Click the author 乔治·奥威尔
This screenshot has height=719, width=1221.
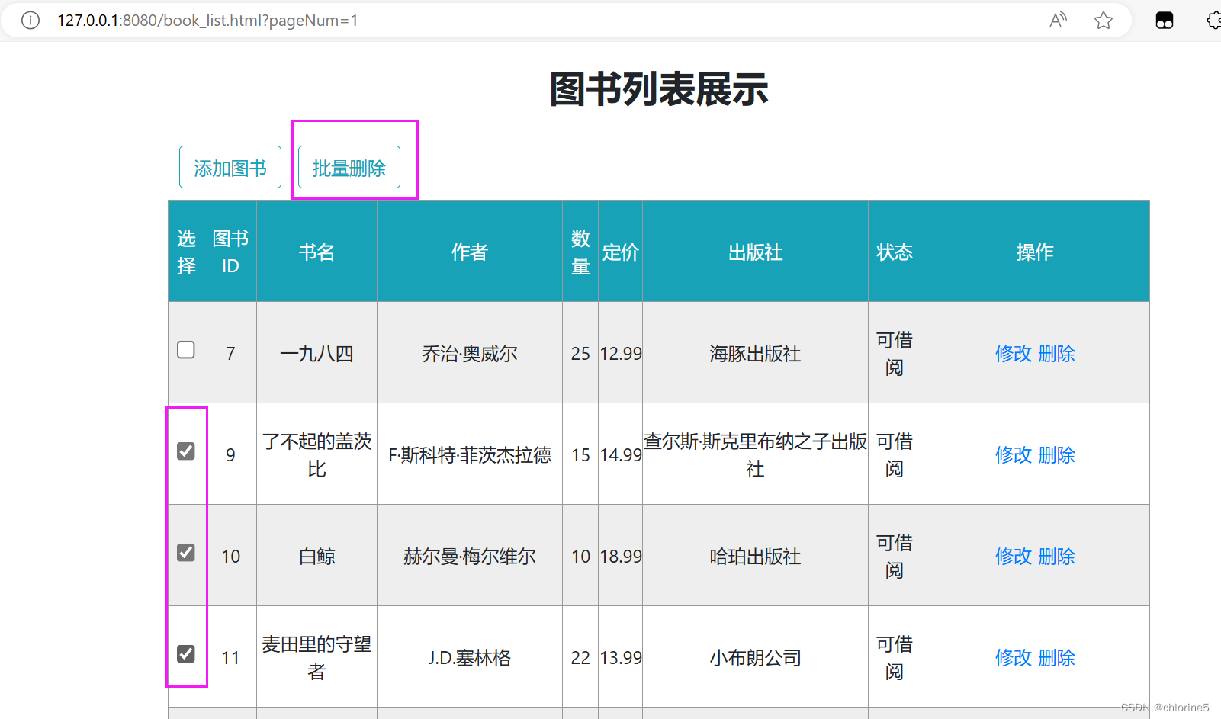(x=469, y=354)
